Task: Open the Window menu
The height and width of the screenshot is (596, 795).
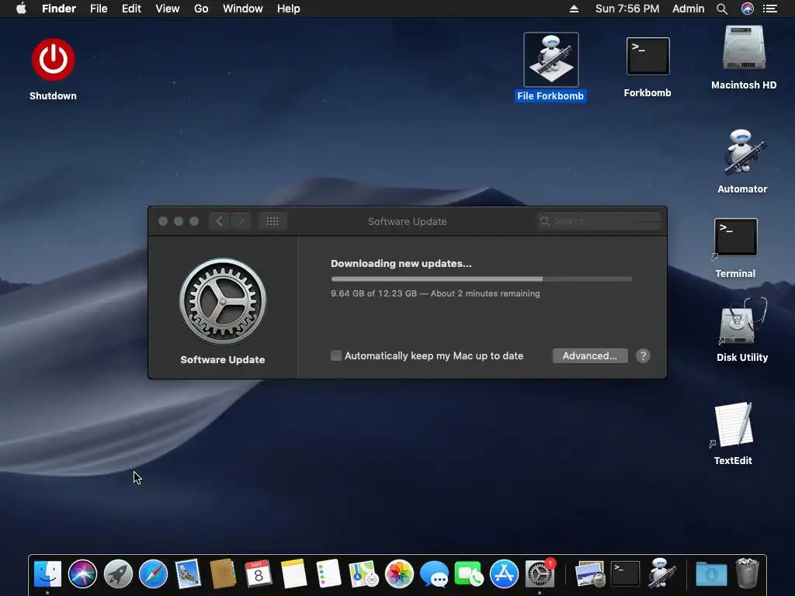Action: pos(243,9)
